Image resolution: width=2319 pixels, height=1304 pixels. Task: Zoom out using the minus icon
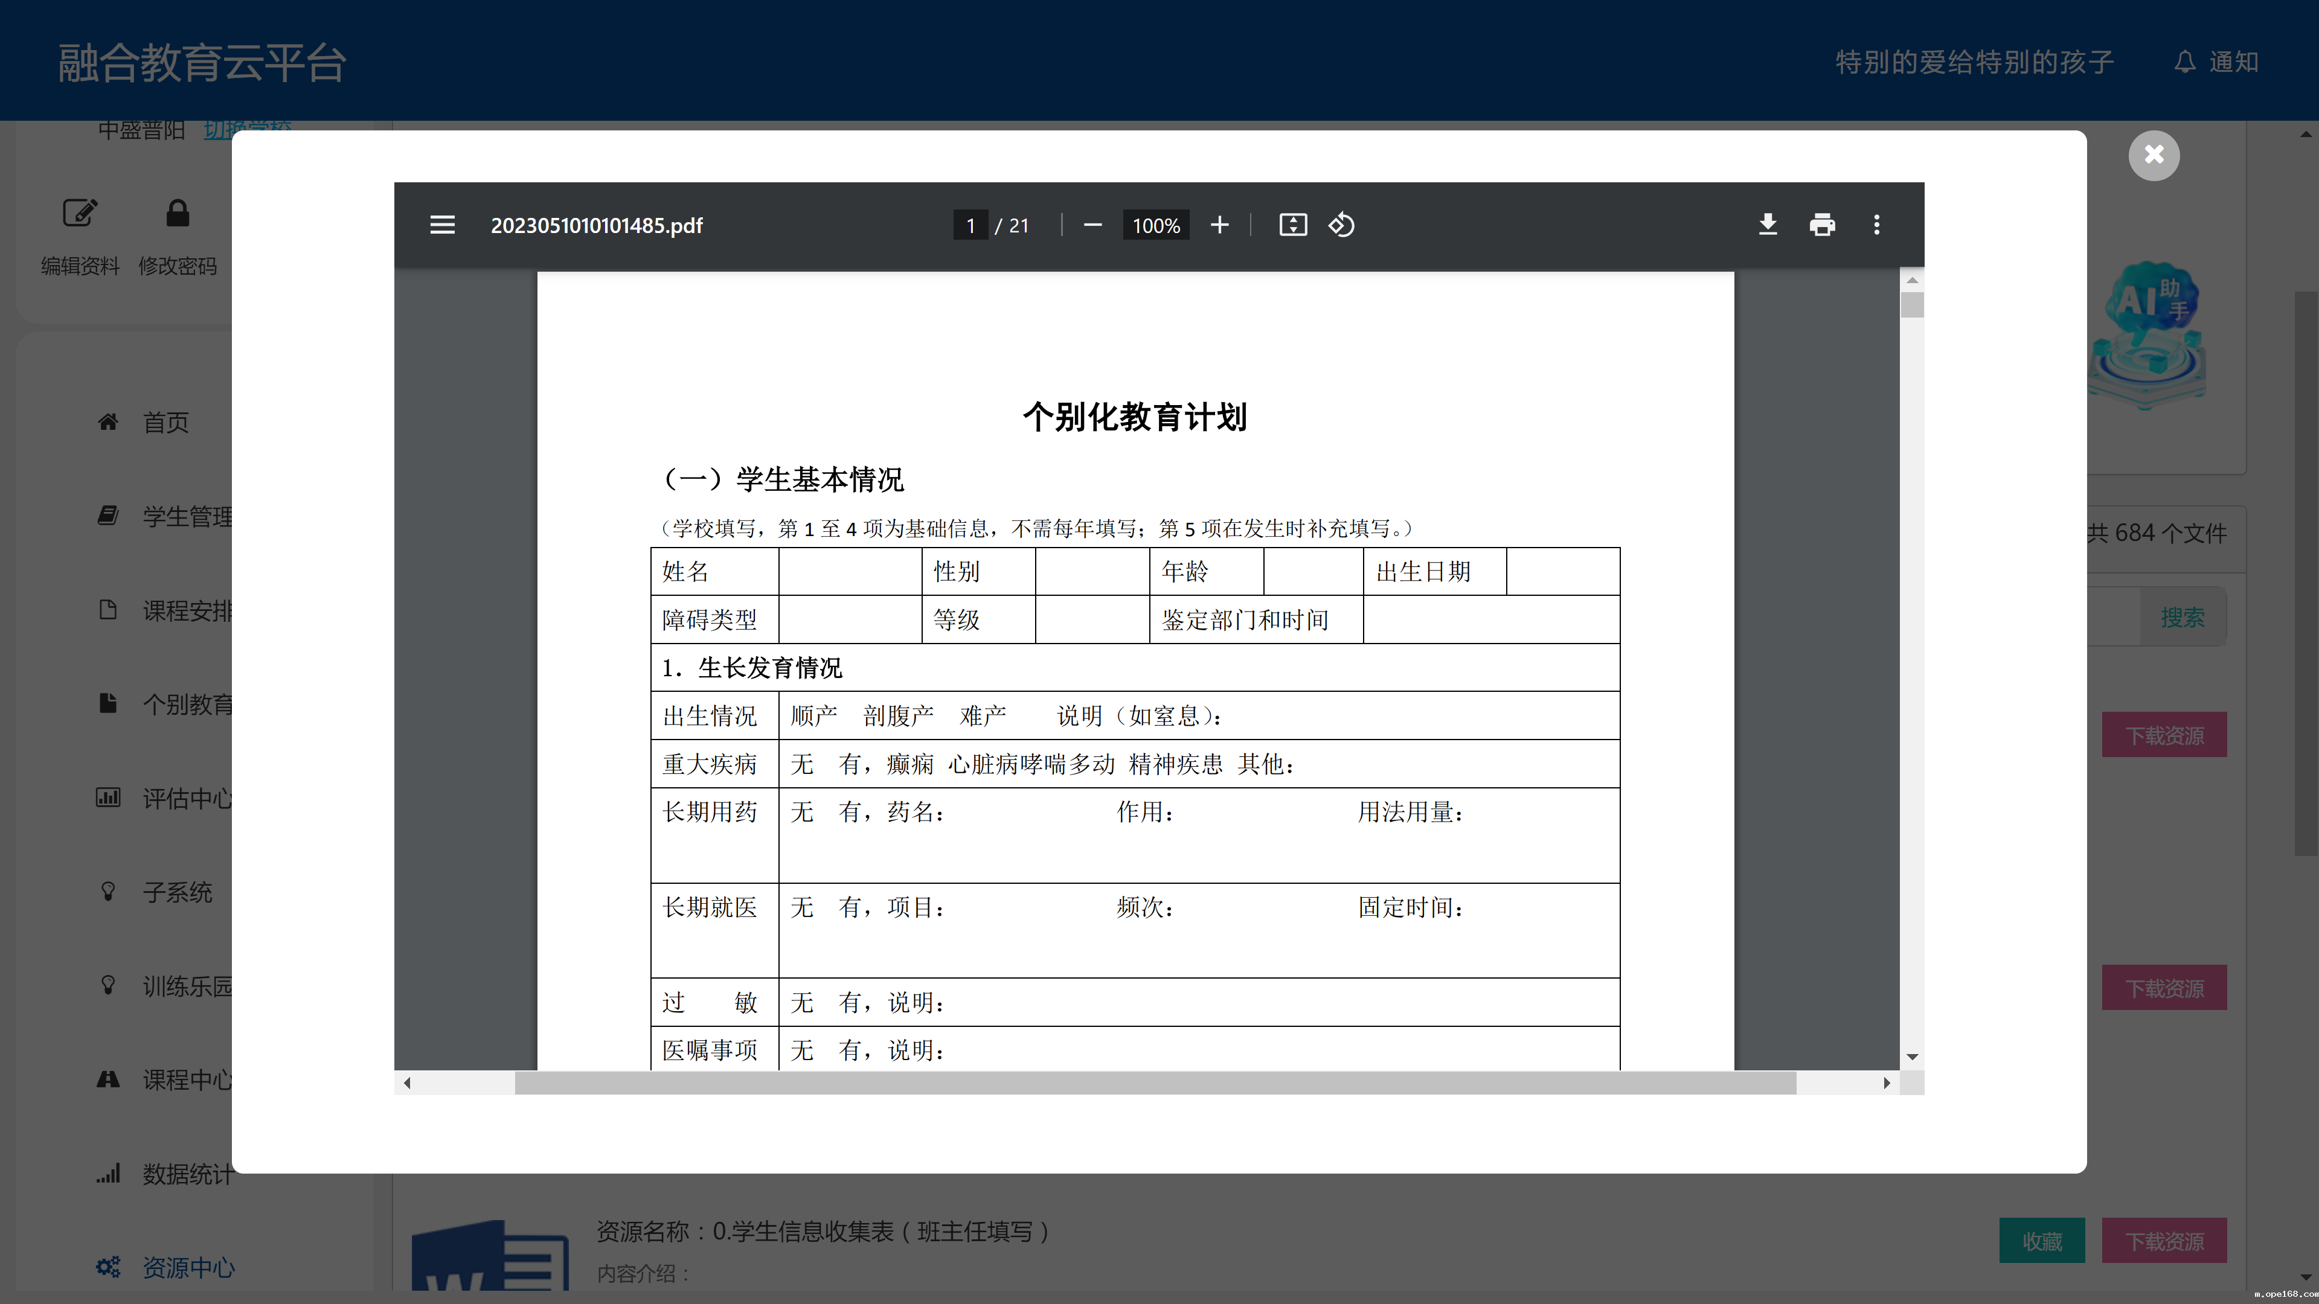(1092, 225)
